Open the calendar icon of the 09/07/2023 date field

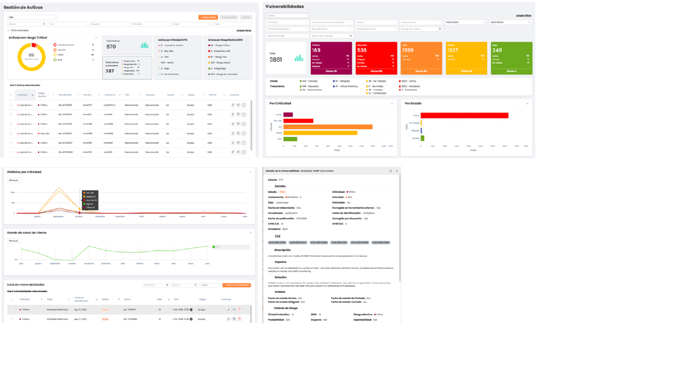coord(485,22)
